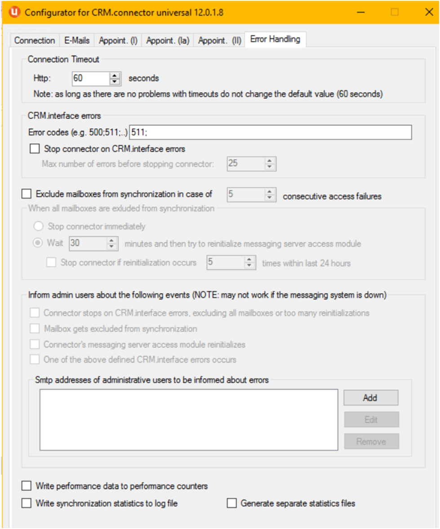Increase max number of errors spinner
This screenshot has width=440, height=529.
point(269,160)
